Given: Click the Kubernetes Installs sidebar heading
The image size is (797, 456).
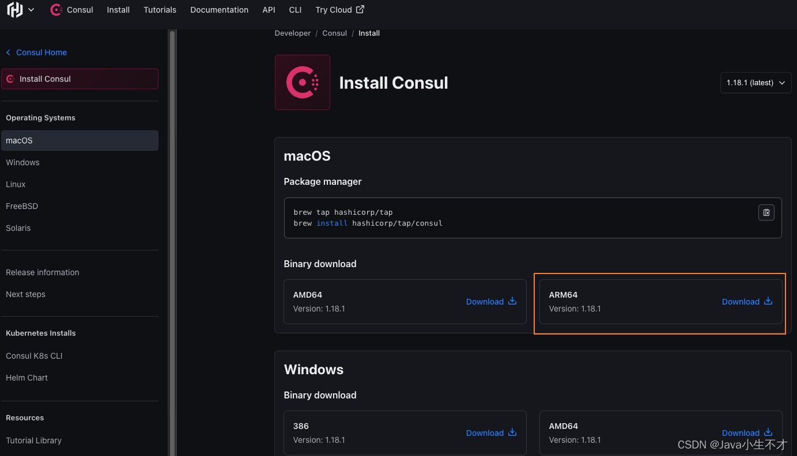Looking at the screenshot, I should (x=41, y=333).
